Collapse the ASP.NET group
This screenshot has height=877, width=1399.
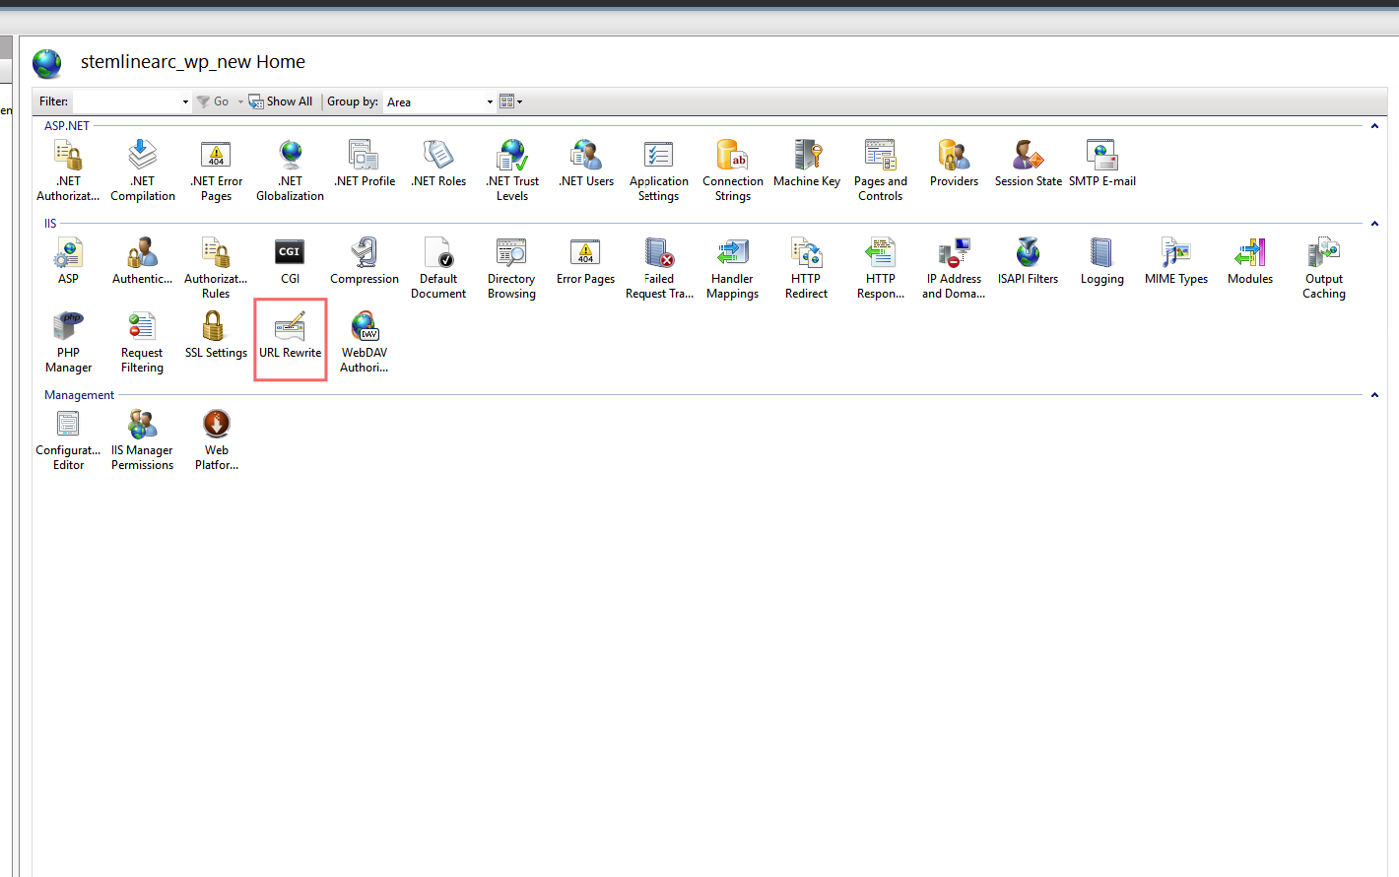[1374, 126]
